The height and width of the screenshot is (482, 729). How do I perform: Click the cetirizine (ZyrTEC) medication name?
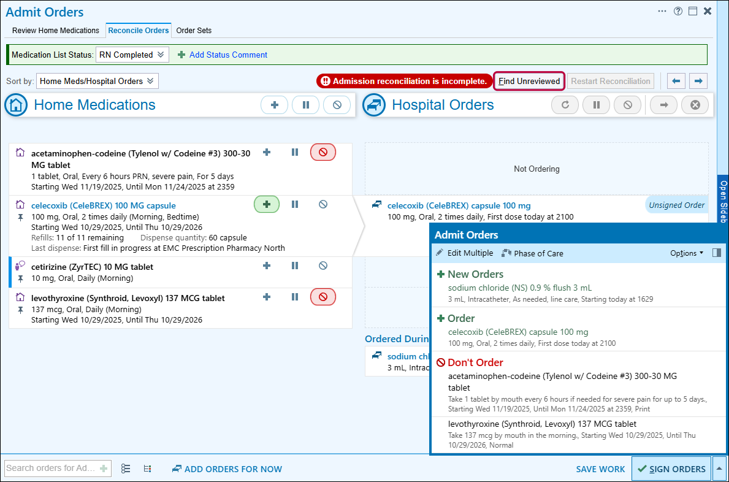click(92, 267)
